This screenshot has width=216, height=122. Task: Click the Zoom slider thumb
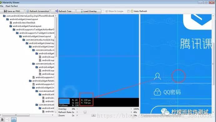click(x=93, y=115)
